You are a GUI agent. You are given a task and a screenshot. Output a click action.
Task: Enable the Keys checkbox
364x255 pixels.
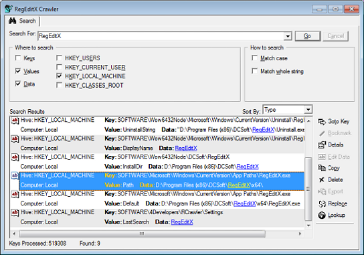18,58
